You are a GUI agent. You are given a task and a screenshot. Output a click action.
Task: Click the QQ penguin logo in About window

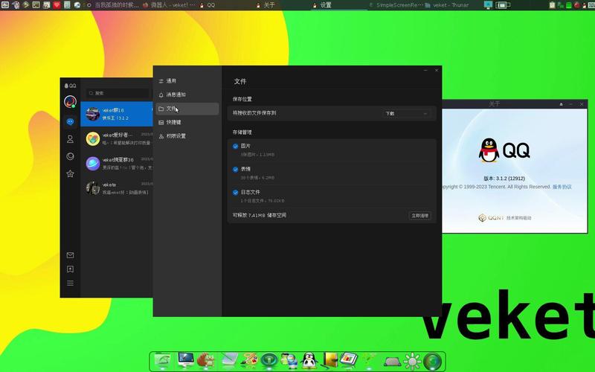(x=489, y=150)
